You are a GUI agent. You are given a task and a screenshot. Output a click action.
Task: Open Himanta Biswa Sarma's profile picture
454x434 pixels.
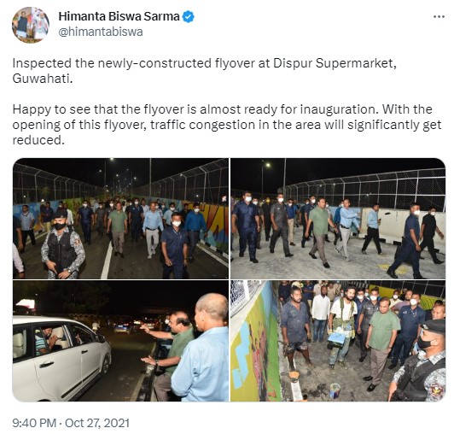coord(31,25)
